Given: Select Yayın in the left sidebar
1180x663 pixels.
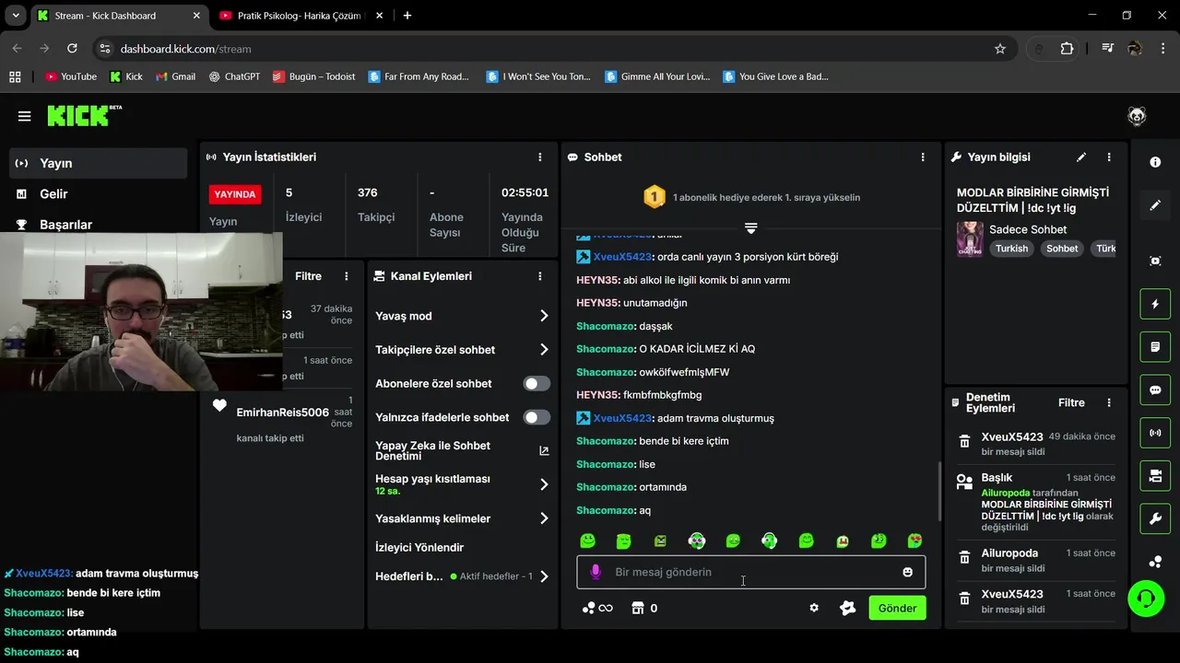Looking at the screenshot, I should (x=99, y=163).
